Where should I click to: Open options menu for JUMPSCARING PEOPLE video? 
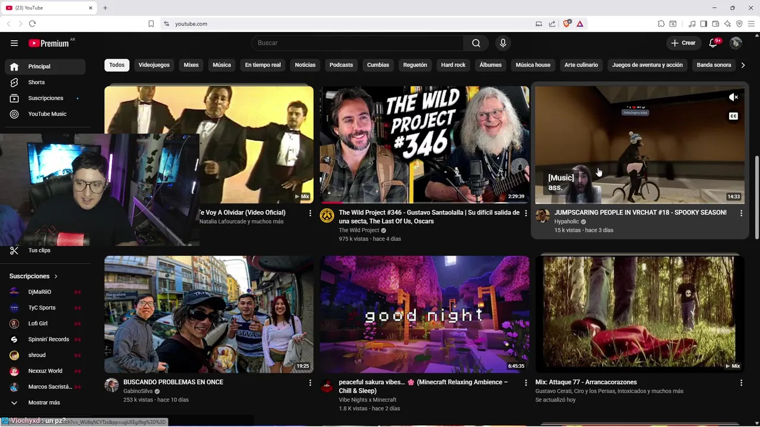click(741, 213)
